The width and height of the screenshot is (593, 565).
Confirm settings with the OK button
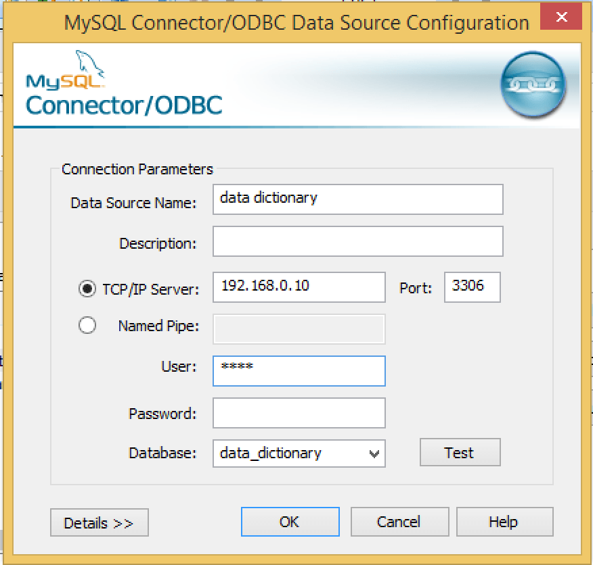(x=290, y=522)
